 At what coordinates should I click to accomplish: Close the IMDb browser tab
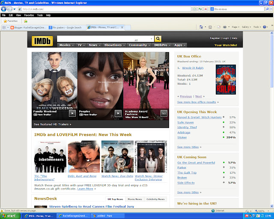tap(122, 27)
